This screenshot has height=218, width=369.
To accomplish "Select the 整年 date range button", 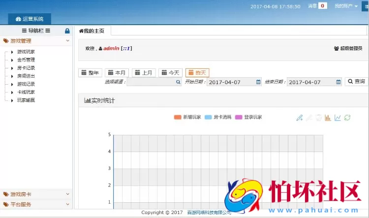I will coord(90,73).
